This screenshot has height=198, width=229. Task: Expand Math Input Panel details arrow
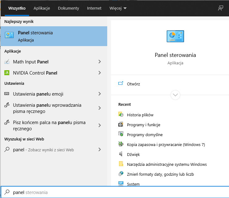[x=99, y=62]
